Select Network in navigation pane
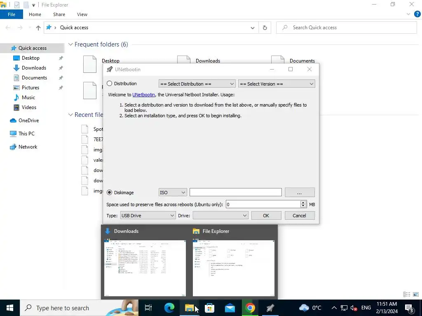422x316 pixels. [28, 147]
